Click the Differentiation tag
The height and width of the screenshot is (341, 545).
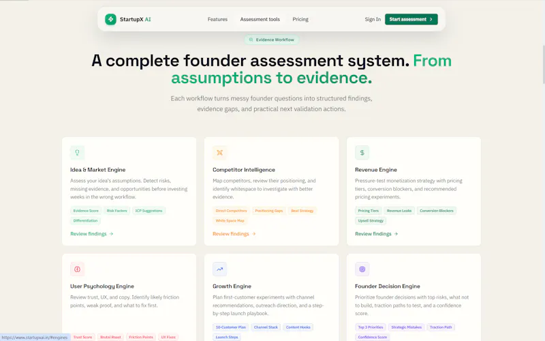click(x=86, y=220)
